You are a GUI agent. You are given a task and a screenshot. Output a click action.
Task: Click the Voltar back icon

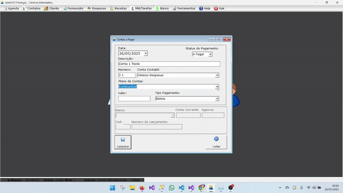[x=217, y=139]
